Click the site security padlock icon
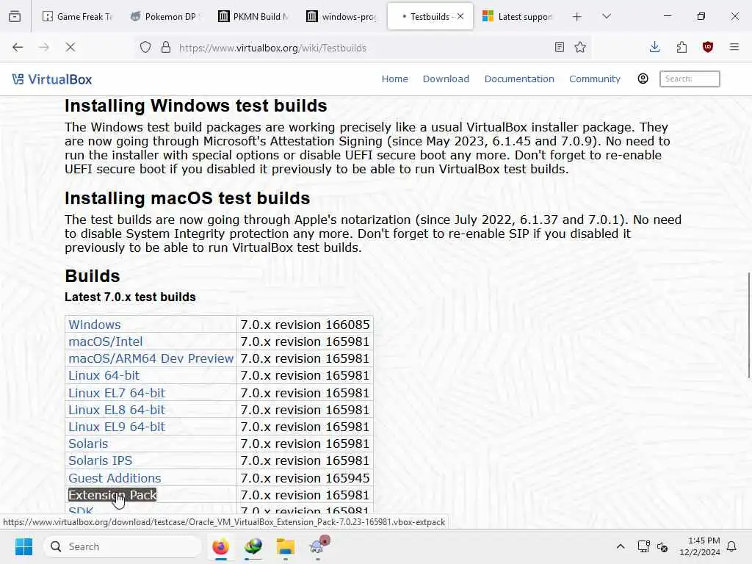 (166, 47)
